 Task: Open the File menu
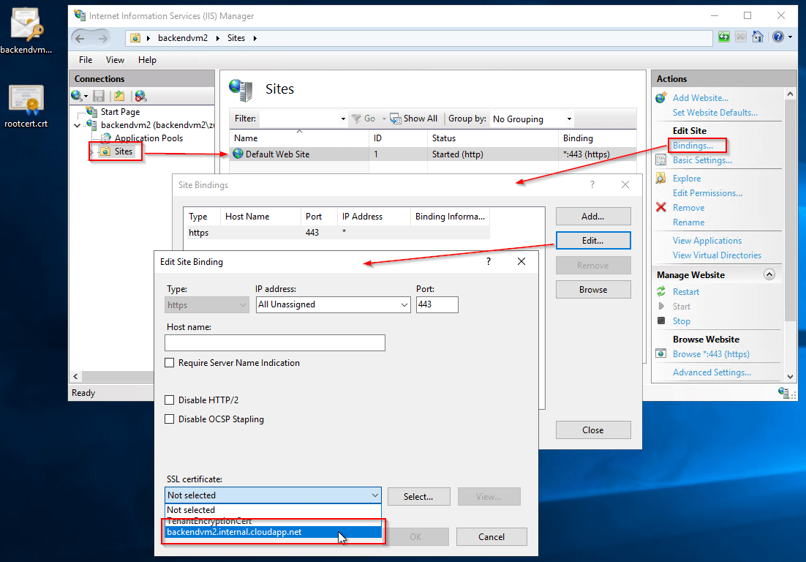(86, 60)
